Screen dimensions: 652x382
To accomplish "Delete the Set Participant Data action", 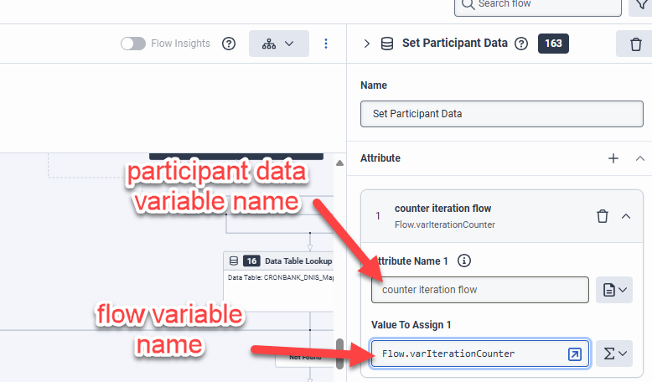I will 635,44.
